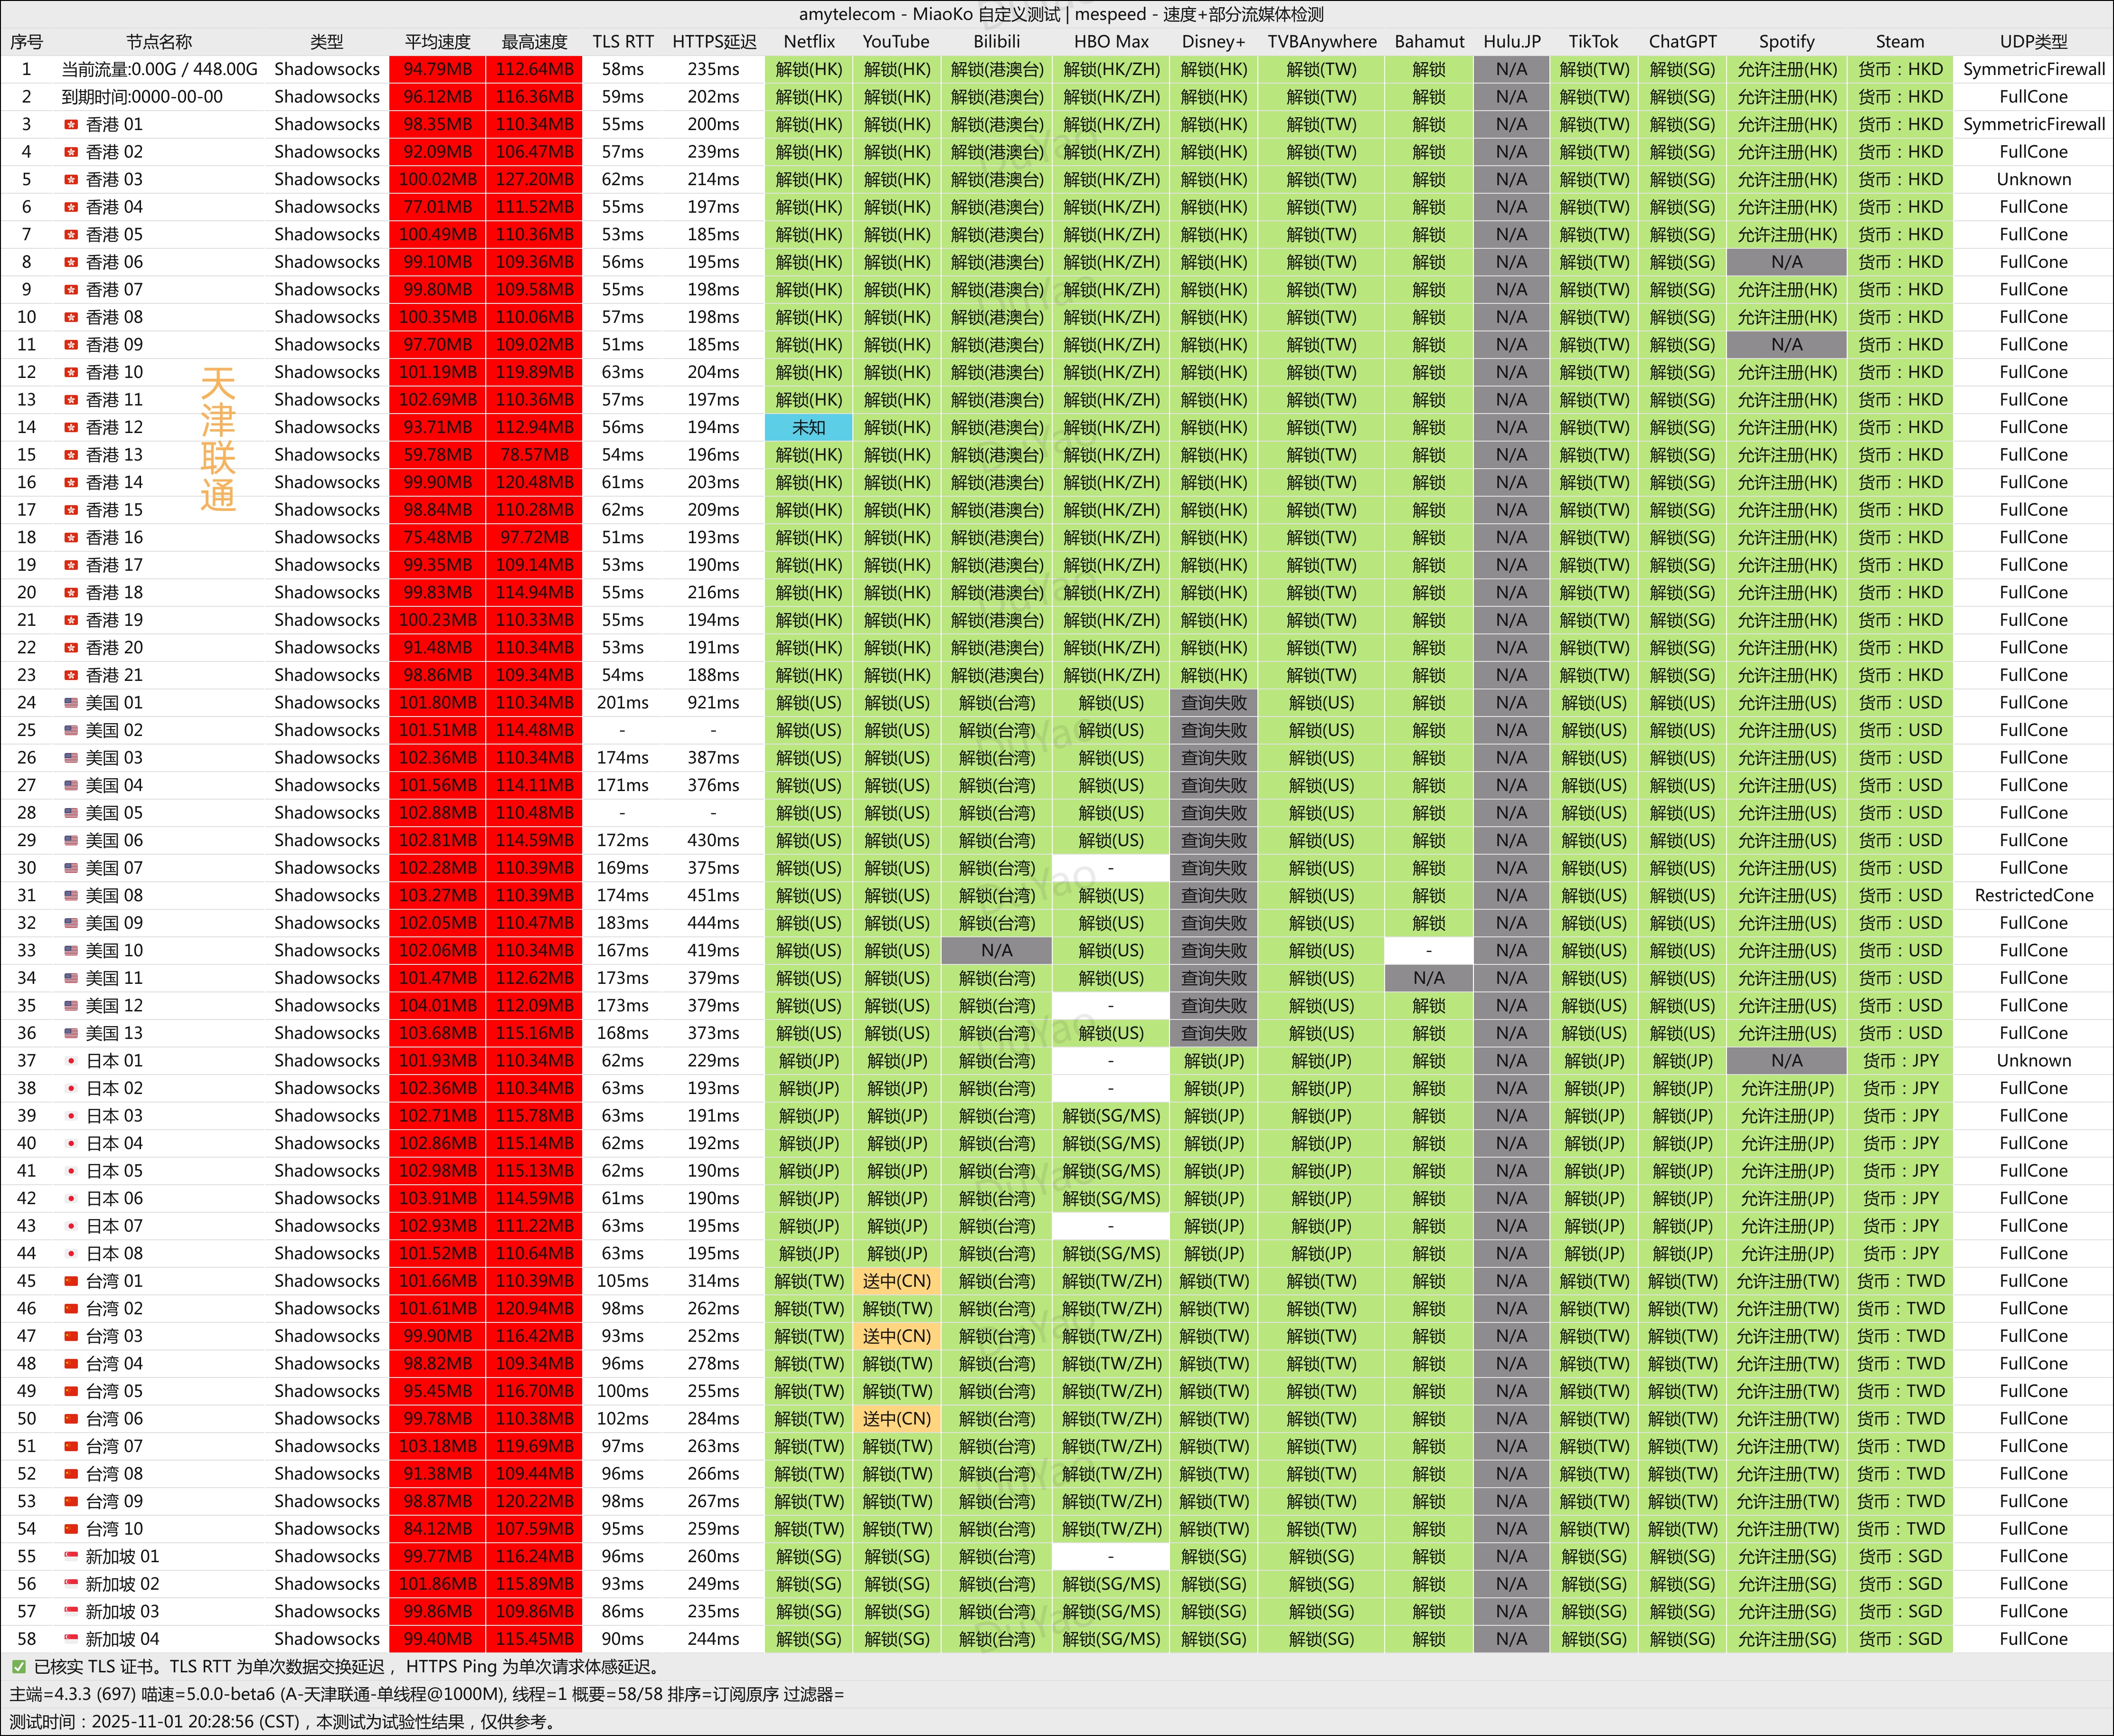Viewport: 2114px width, 1736px height.
Task: Click the Singapore flag icon beside 新加坡 01
Action: 71,1556
